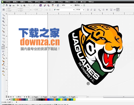Select the Basic shapes tool
The height and width of the screenshot is (105, 134).
click(x=3, y=44)
